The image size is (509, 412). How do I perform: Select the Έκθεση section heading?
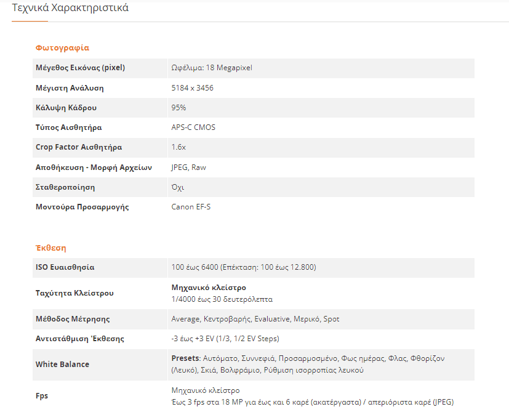50,248
